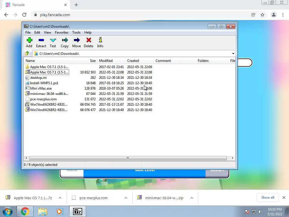Click the Add toolbar icon in 7-Zip
Viewport: 289px width, 217px height.
coord(29,42)
